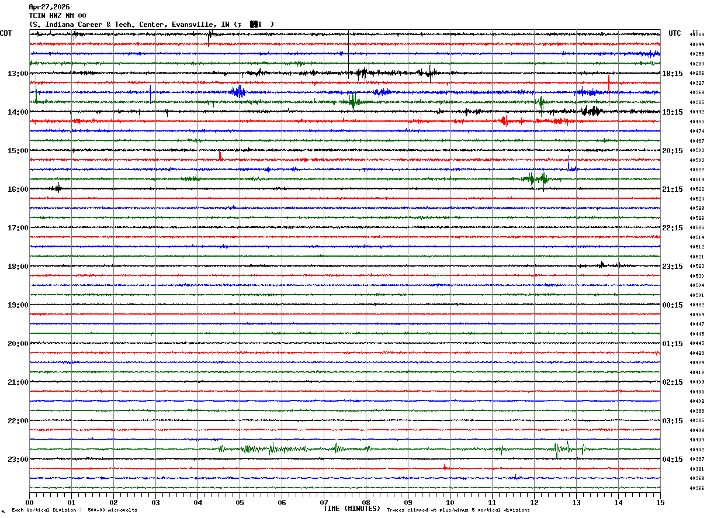Image resolution: width=707 pixels, height=518 pixels.
Task: Click the 22:00 CDT time label
Action: point(18,421)
